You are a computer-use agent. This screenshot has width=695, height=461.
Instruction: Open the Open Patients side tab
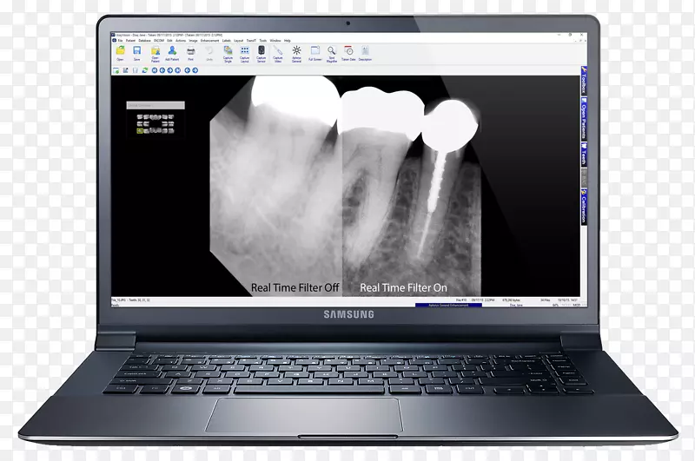(x=584, y=119)
